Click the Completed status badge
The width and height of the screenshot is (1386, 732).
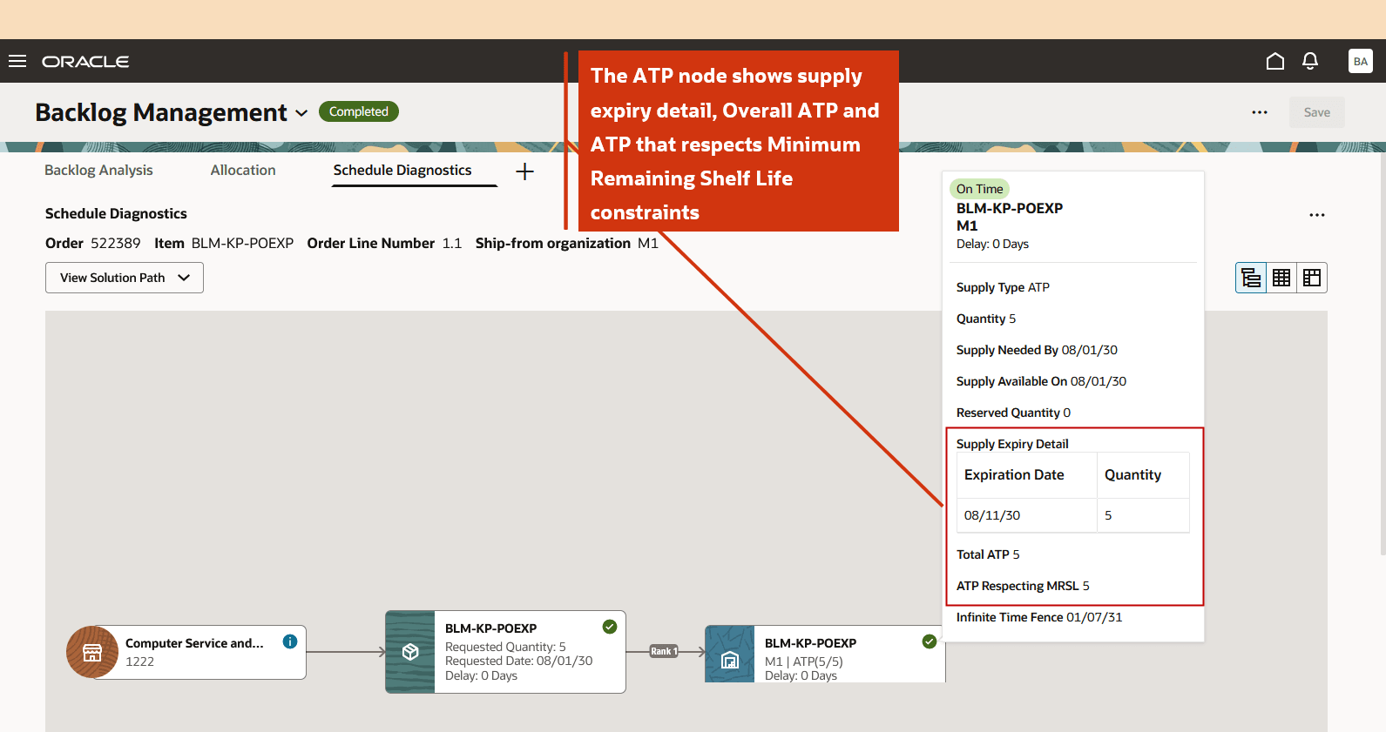click(359, 111)
